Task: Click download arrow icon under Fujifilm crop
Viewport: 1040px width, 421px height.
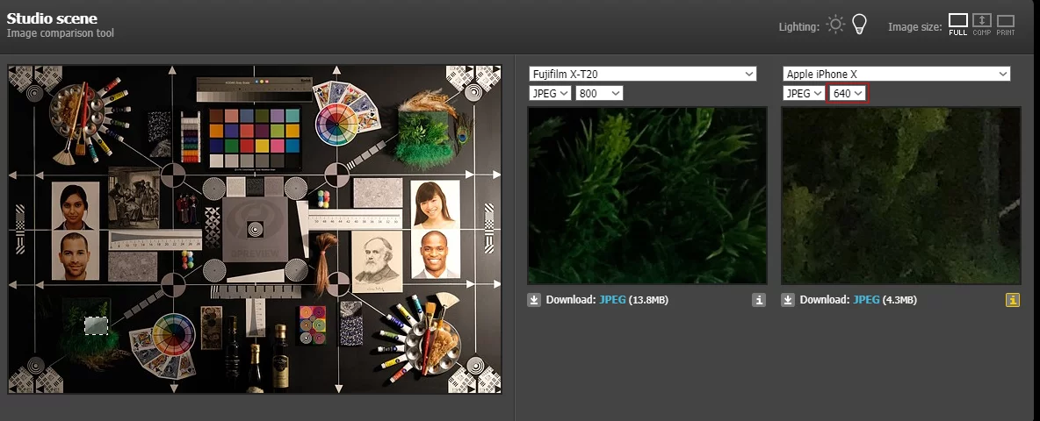Action: [534, 300]
